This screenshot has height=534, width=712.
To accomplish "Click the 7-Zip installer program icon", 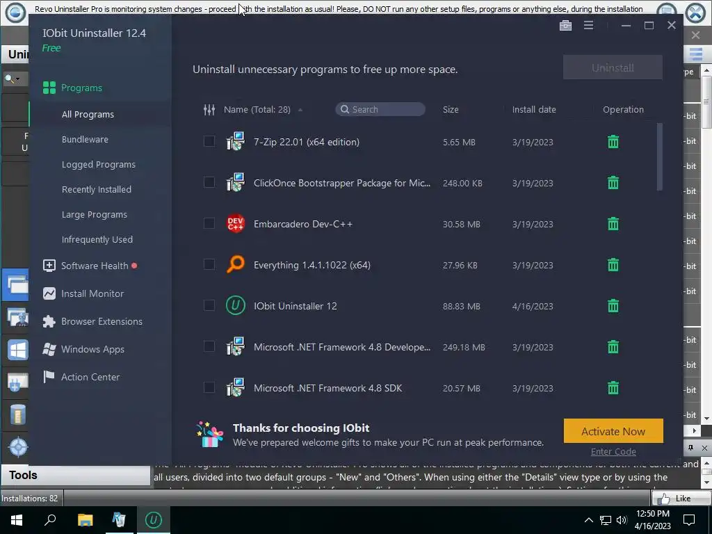I will pos(235,141).
